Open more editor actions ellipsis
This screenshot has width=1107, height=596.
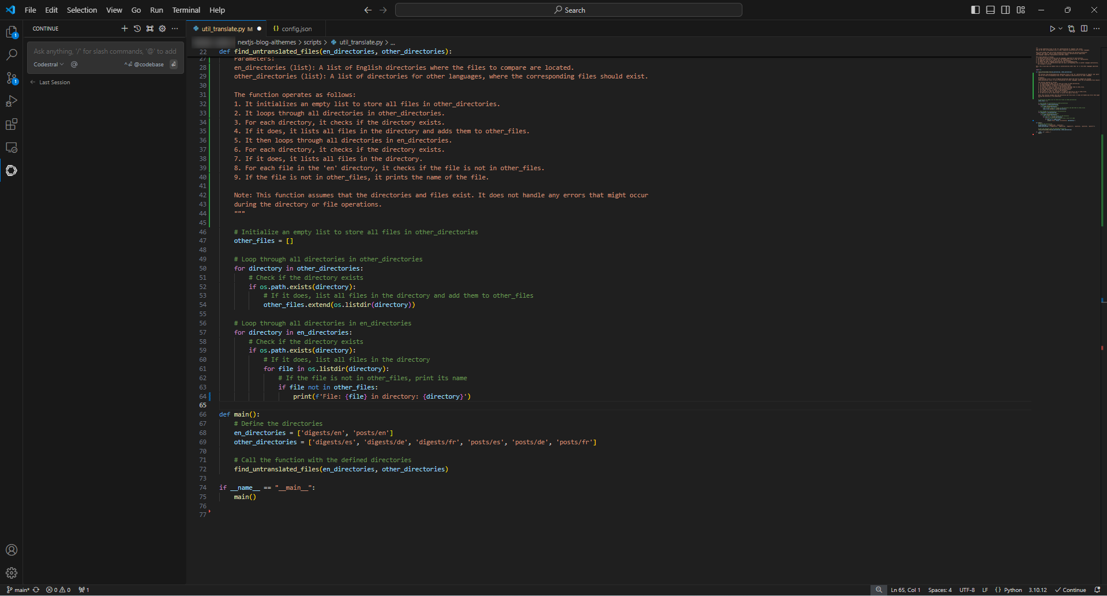pyautogui.click(x=1097, y=28)
